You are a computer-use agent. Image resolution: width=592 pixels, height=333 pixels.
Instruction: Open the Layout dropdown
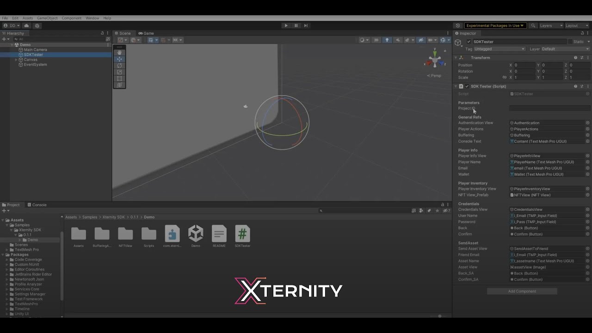click(577, 25)
